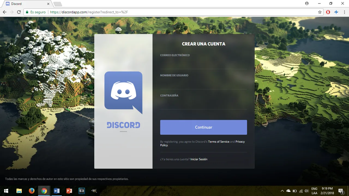Click the "CREAR UNA CUENTA" heading
349x196 pixels.
(204, 44)
